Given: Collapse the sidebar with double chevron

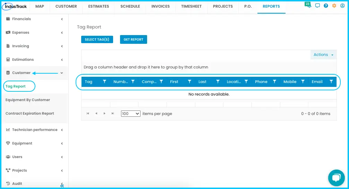Looking at the screenshot, I should (x=62, y=185).
